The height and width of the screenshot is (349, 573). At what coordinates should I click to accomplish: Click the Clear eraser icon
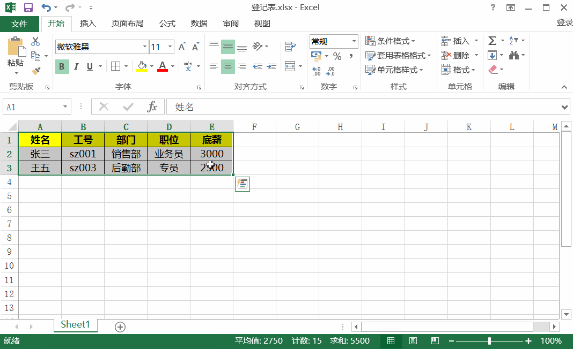point(493,69)
